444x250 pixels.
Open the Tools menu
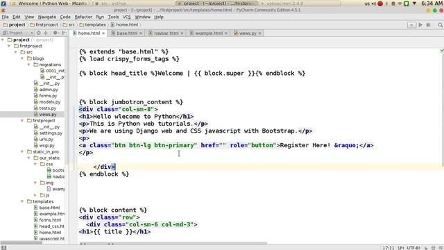coord(113,17)
